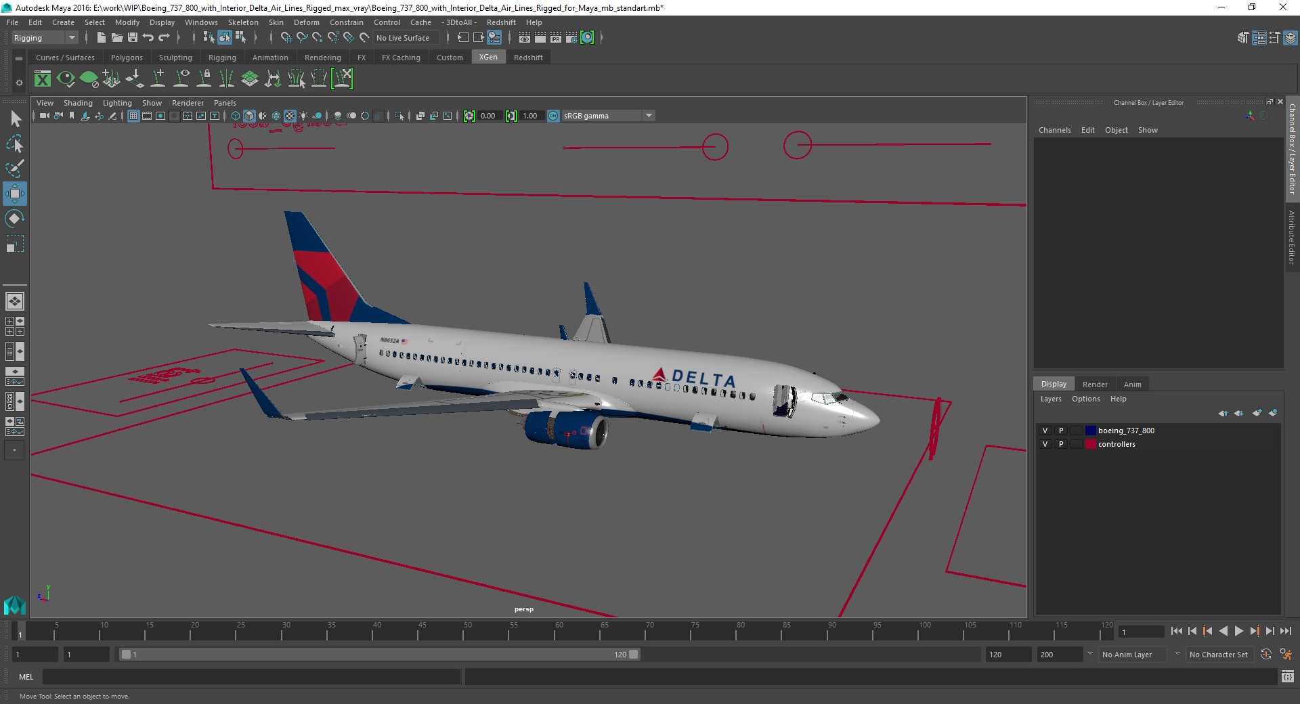Save the scene with floppy disk icon
Screen dimensions: 1300x704
click(x=133, y=38)
